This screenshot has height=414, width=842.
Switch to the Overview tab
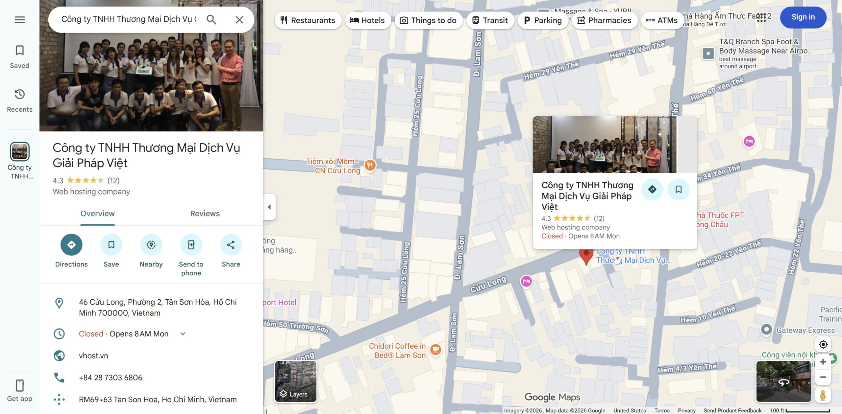(97, 214)
